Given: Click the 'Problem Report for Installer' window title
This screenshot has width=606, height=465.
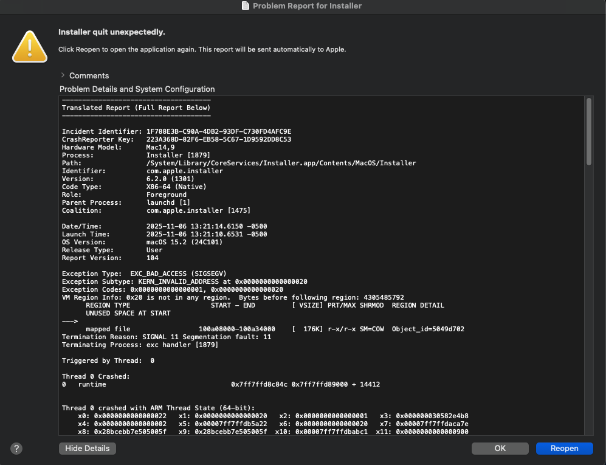Looking at the screenshot, I should [307, 6].
